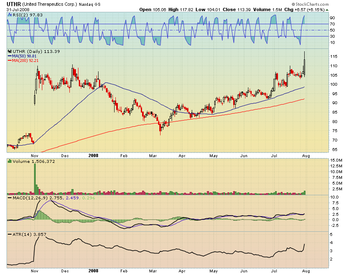Click the candlestick icon beside UTHR (Daily)
This screenshot has width=349, height=274.
(9, 51)
